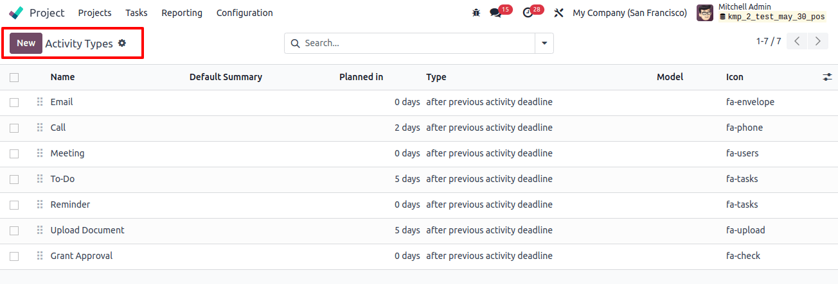Open the Upload Document activity type
The width and height of the screenshot is (838, 284).
(x=87, y=230)
